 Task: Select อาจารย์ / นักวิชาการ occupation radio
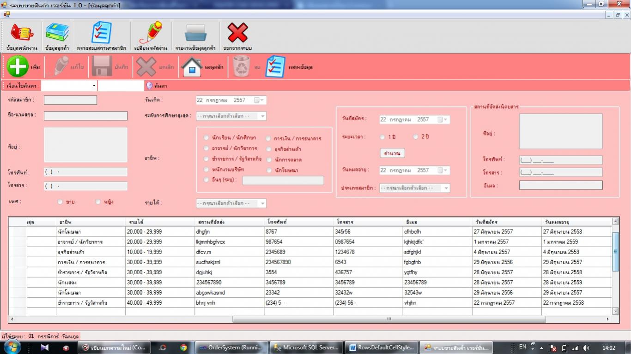pos(206,148)
